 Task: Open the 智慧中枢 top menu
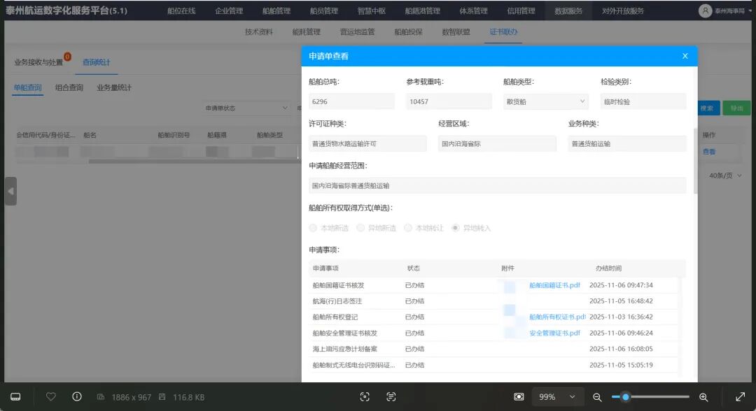click(371, 10)
